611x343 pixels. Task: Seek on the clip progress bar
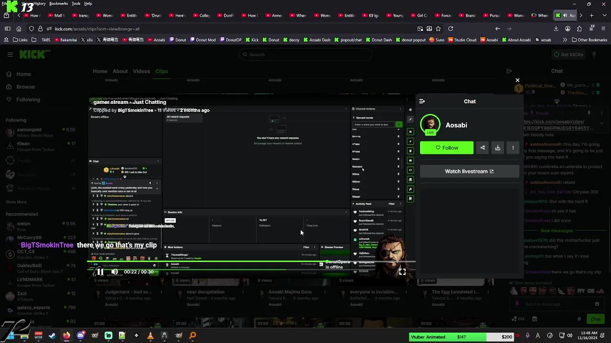click(252, 262)
